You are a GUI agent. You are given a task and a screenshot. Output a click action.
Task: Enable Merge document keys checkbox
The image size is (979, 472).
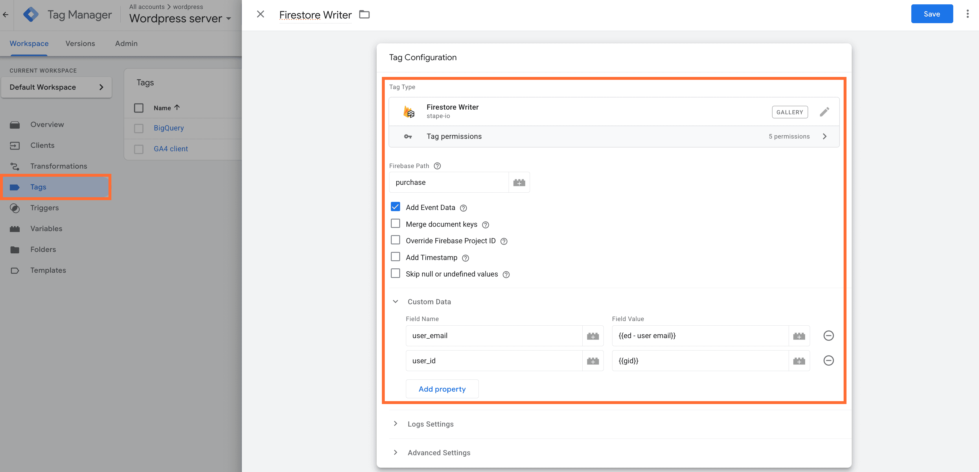tap(395, 224)
